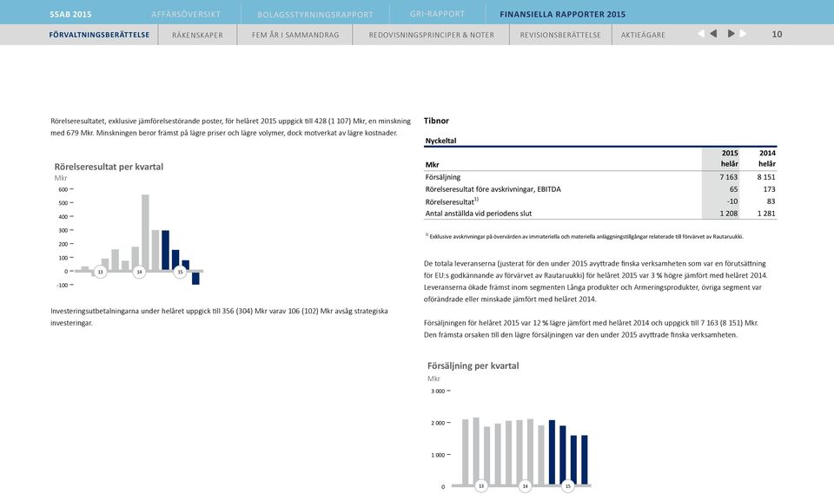This screenshot has height=494, width=834.
Task: Click the first blue bar in Försäljning chart
Action: [x=552, y=452]
